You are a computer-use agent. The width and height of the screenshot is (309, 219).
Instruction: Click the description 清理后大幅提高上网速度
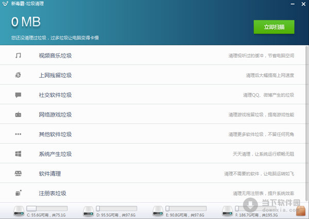(270, 75)
